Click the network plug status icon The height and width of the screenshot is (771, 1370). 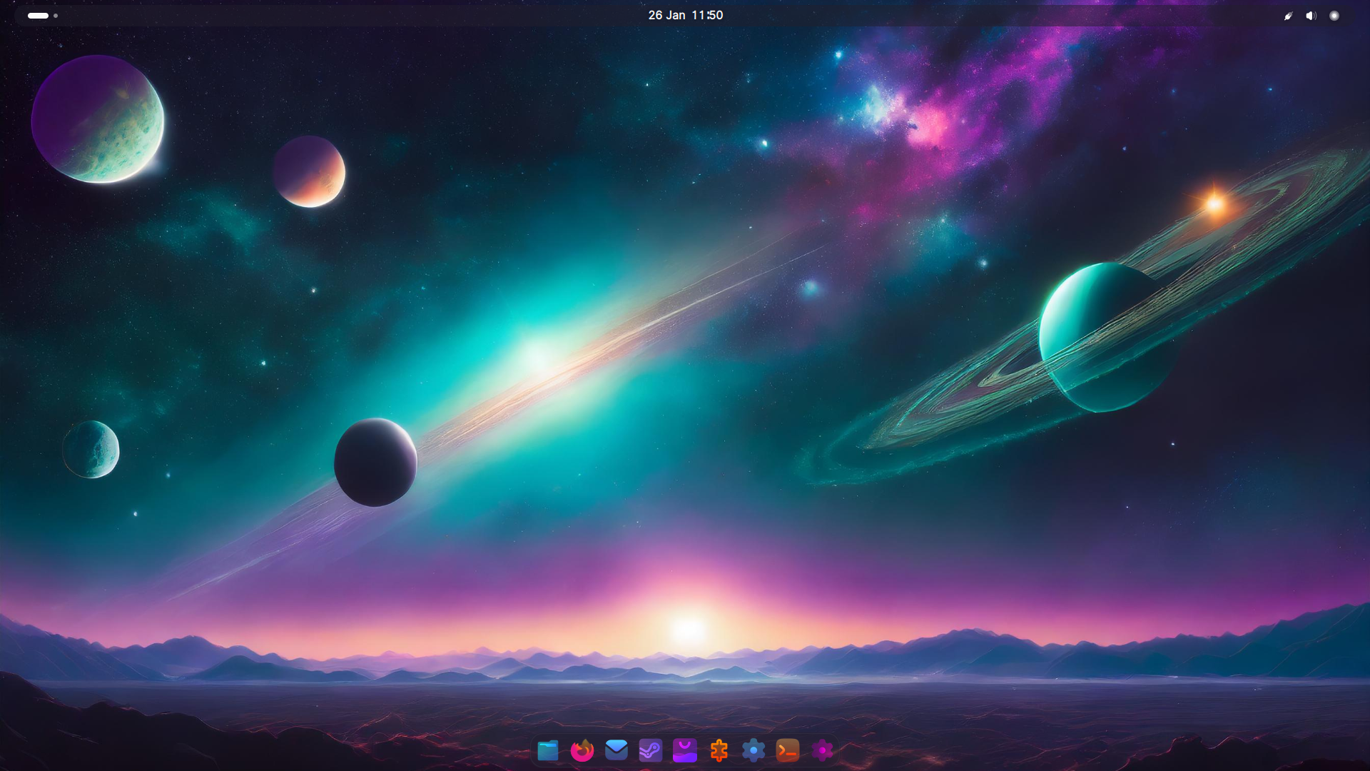coord(1289,16)
